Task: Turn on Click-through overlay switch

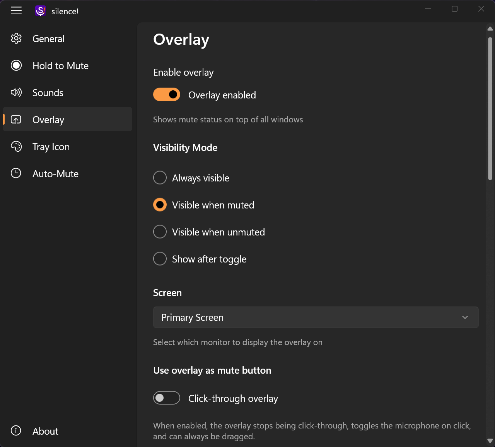Action: coord(167,398)
